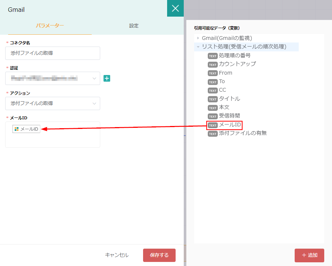Viewport: 332px width, 266px height.
Task: Click the Gmail panel title
Action: click(16, 10)
